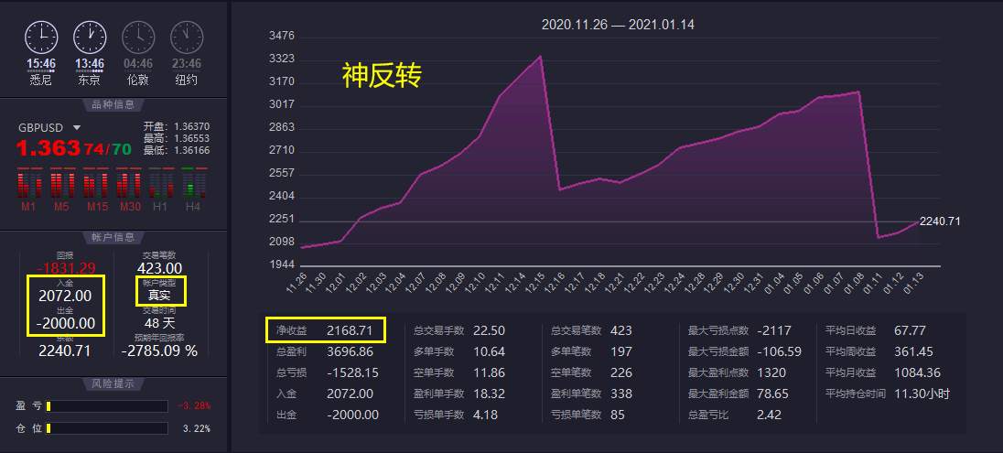The height and width of the screenshot is (453, 1003).
Task: Click the date range 2020.11.26 — 2021.01.14
Action: 618,25
